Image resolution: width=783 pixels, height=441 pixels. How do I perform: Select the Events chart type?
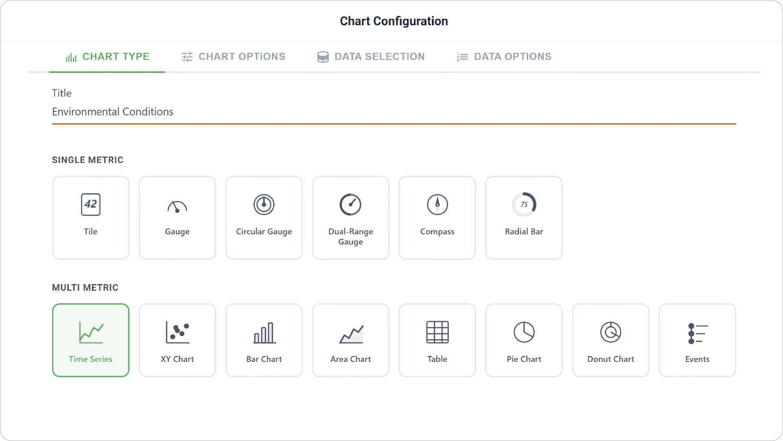pos(697,340)
